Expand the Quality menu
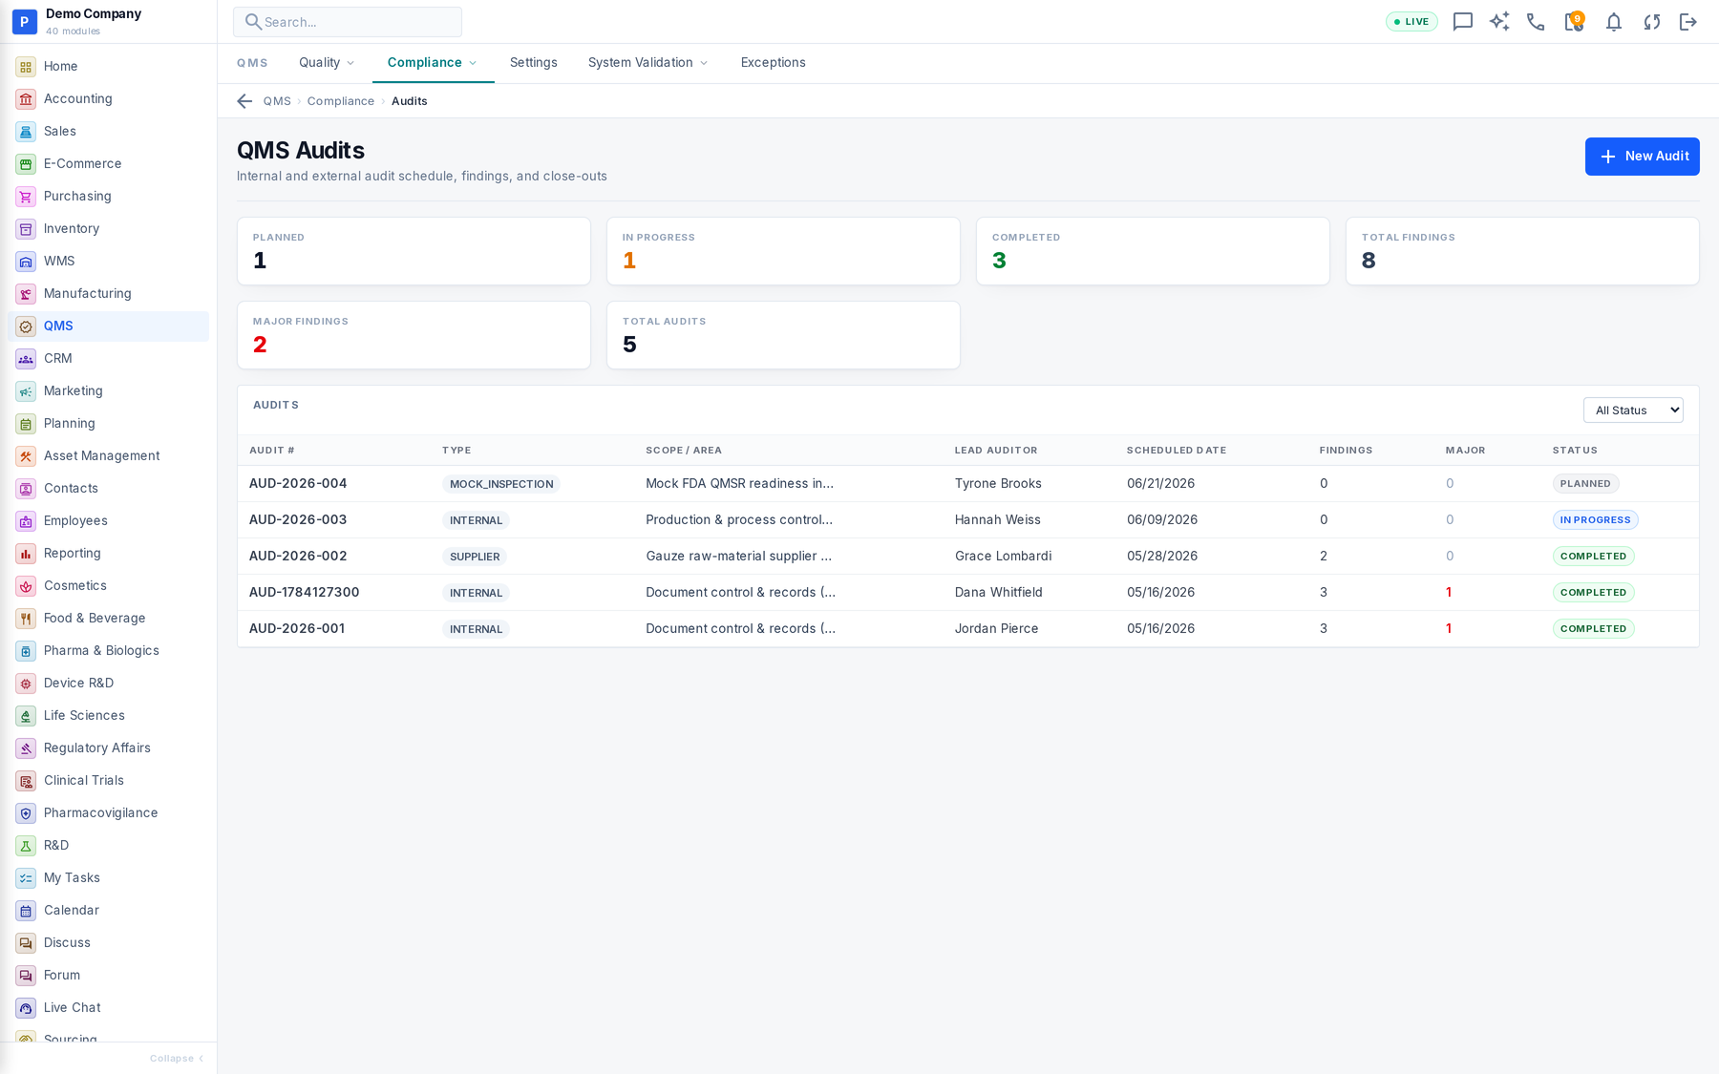The width and height of the screenshot is (1719, 1074). [x=327, y=63]
